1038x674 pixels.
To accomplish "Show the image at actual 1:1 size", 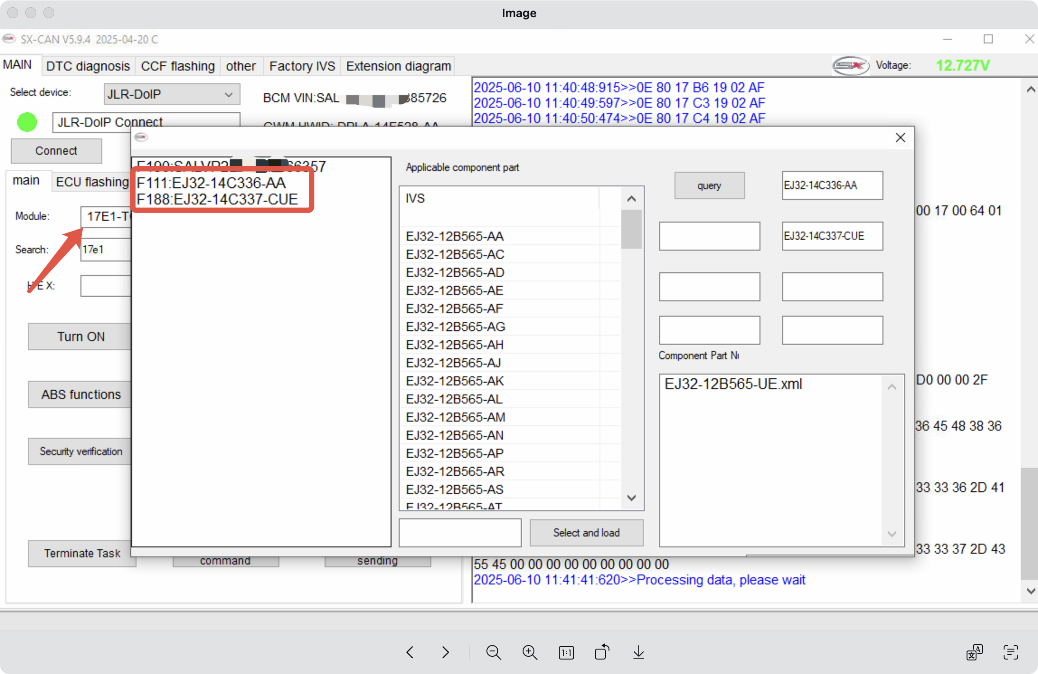I will coord(566,652).
